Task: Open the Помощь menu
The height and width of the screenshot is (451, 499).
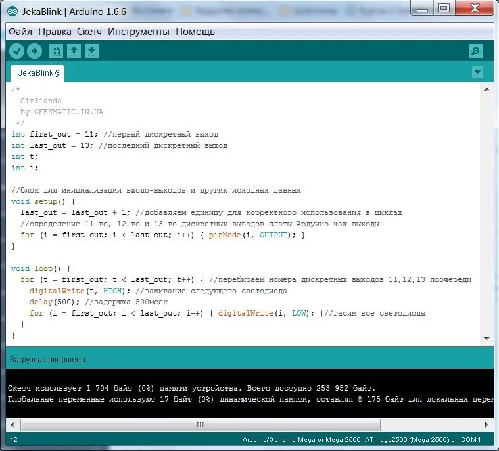Action: [195, 32]
